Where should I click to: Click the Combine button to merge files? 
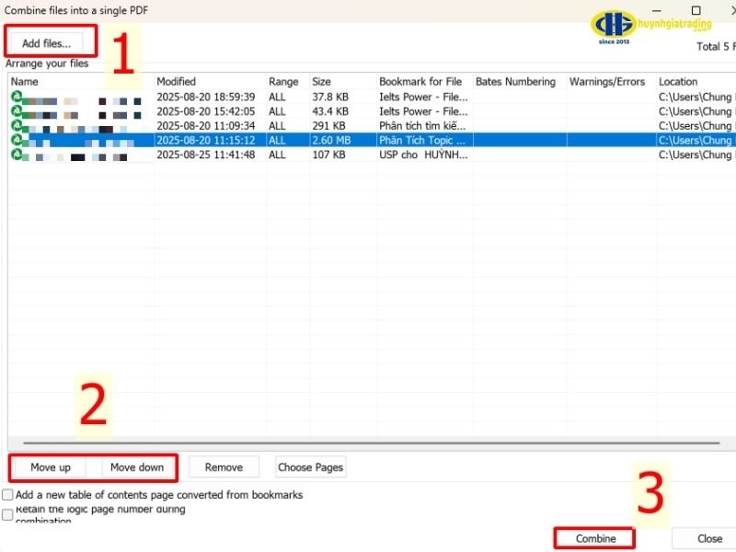(x=593, y=537)
